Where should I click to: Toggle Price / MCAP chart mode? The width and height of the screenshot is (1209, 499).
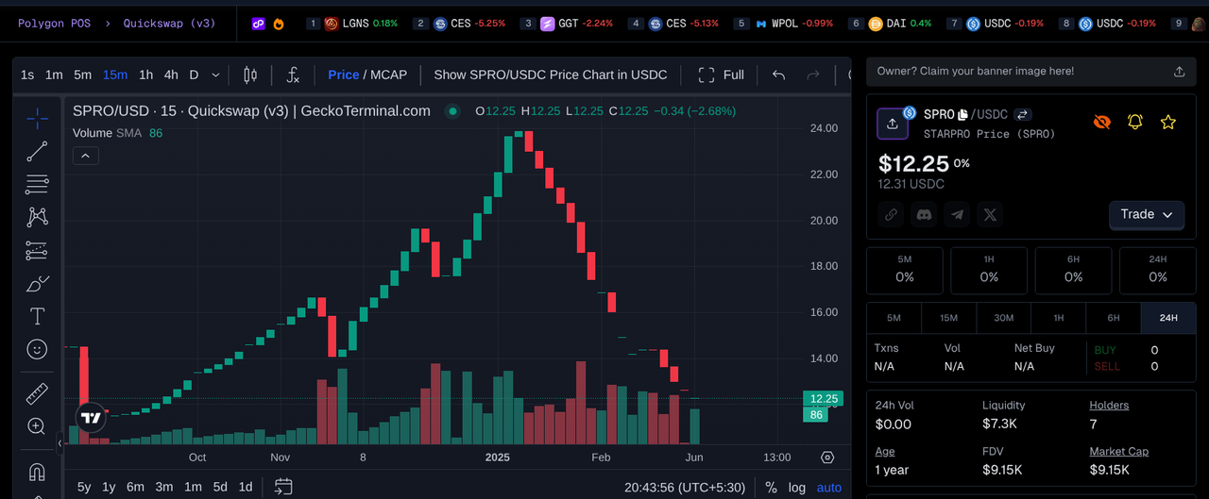(x=367, y=75)
